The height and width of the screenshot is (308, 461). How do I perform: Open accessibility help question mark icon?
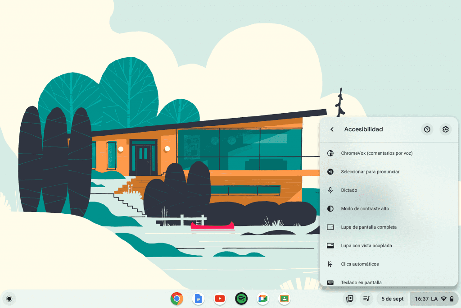pos(427,129)
